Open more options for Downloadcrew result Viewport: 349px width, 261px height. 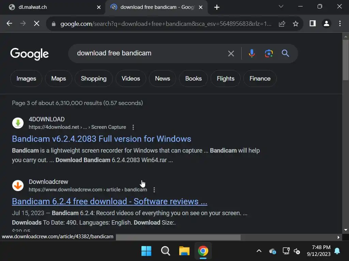tap(154, 190)
